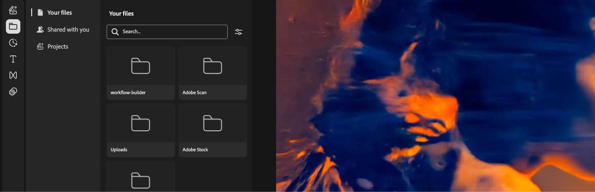The height and width of the screenshot is (192, 595).
Task: Open the bandage-shaped bottom sidebar icon
Action: (13, 92)
